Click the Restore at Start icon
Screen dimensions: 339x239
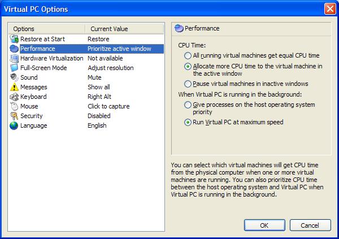click(14, 39)
